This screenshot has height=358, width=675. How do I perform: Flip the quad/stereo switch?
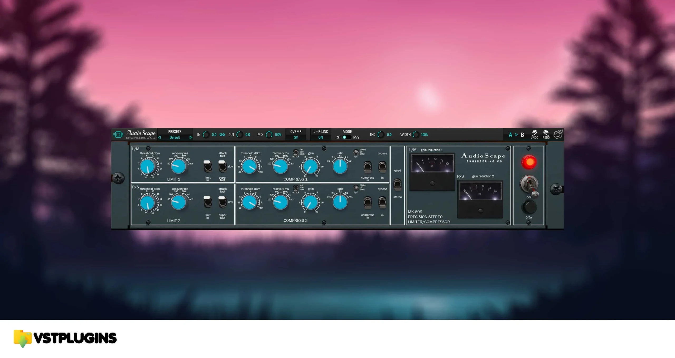[397, 184]
